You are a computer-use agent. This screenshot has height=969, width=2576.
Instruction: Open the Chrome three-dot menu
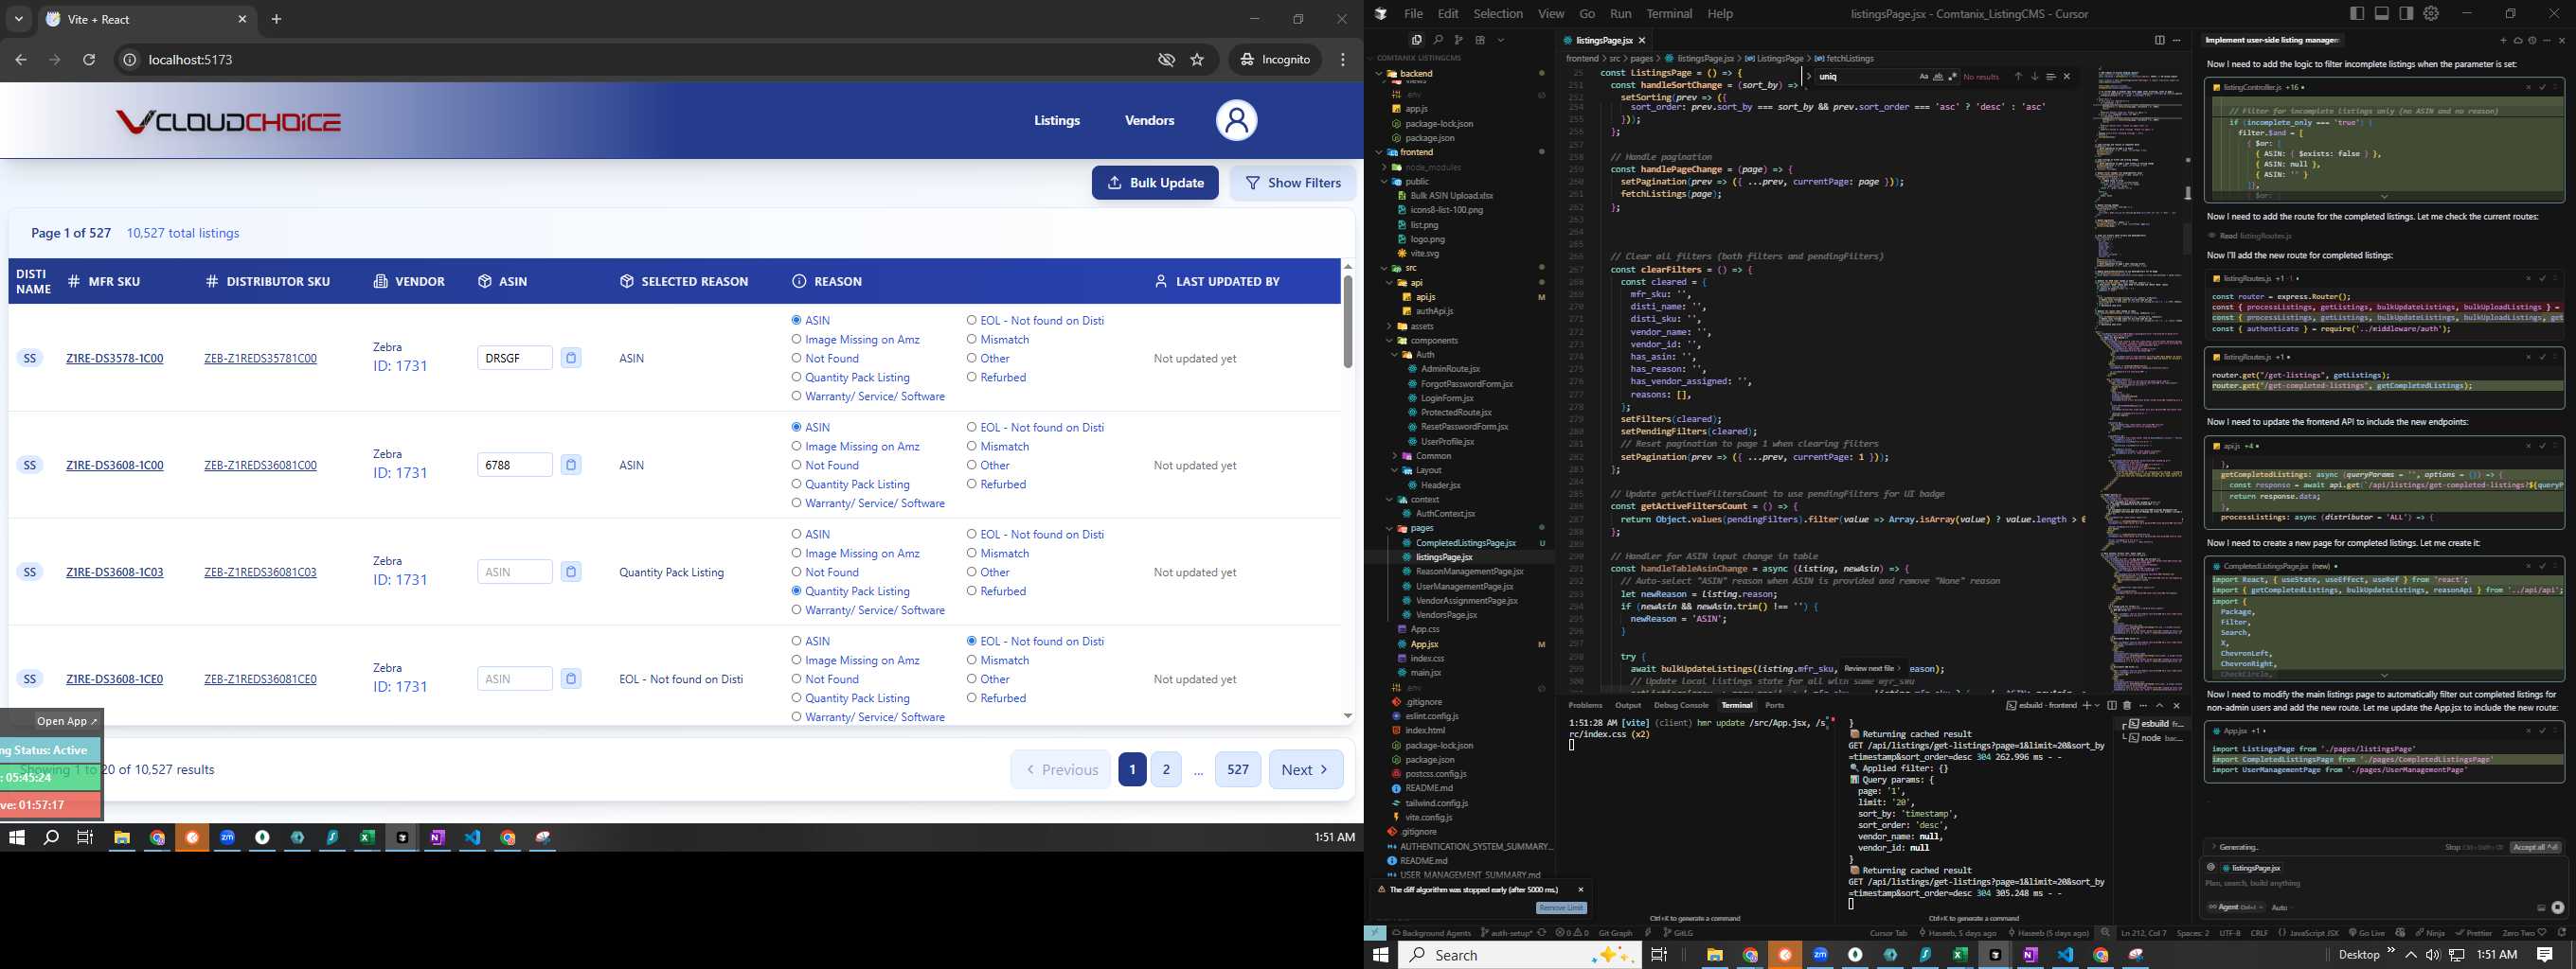coord(1343,60)
